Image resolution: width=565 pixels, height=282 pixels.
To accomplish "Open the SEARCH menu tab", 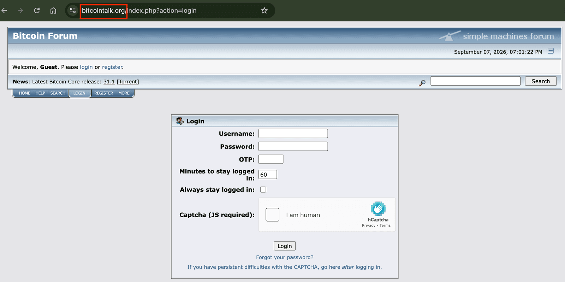I will 58,93.
